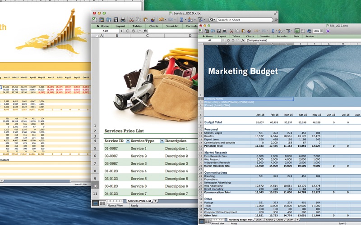The height and width of the screenshot is (225, 361).
Task: Click the K10 Name Box in Service_US10
Action: (x=105, y=31)
